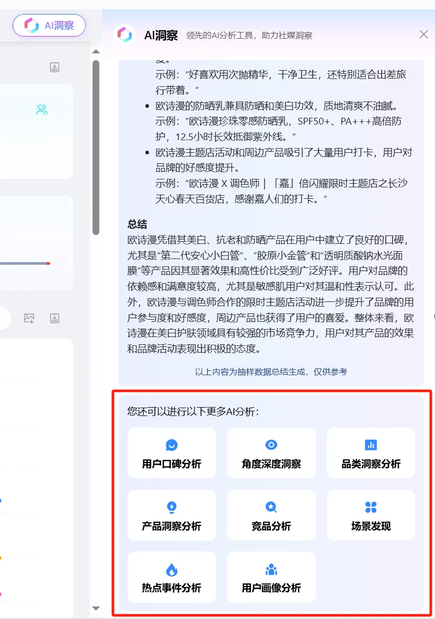The width and height of the screenshot is (435, 619).
Task: Click the red handle on the slider line
Action: 48,263
